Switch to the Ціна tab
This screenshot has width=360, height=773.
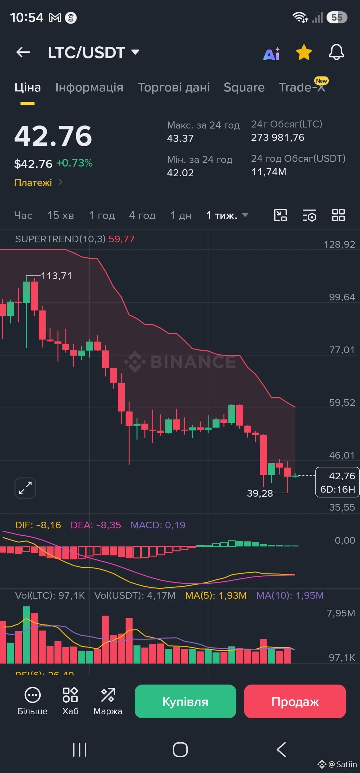pyautogui.click(x=28, y=87)
